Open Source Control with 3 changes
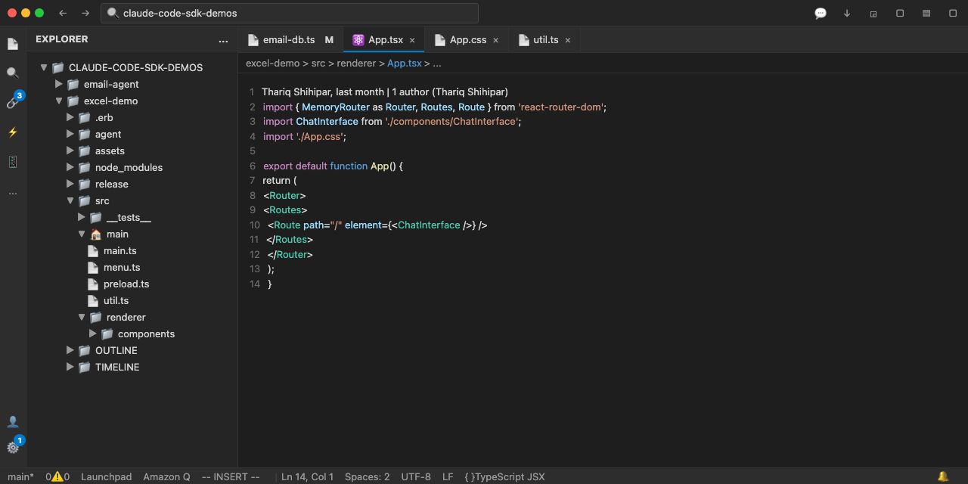 (x=13, y=102)
